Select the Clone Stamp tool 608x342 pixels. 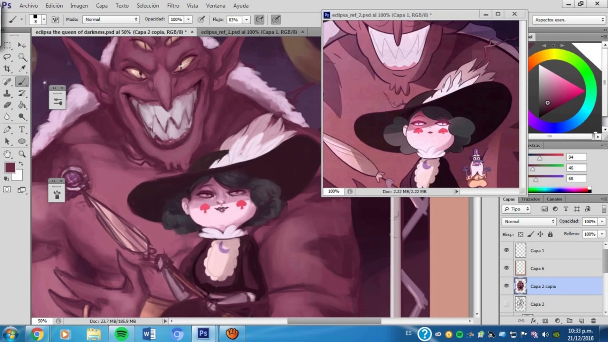[x=8, y=94]
